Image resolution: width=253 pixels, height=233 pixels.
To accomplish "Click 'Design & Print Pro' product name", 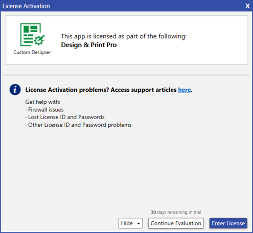I will coord(89,45).
